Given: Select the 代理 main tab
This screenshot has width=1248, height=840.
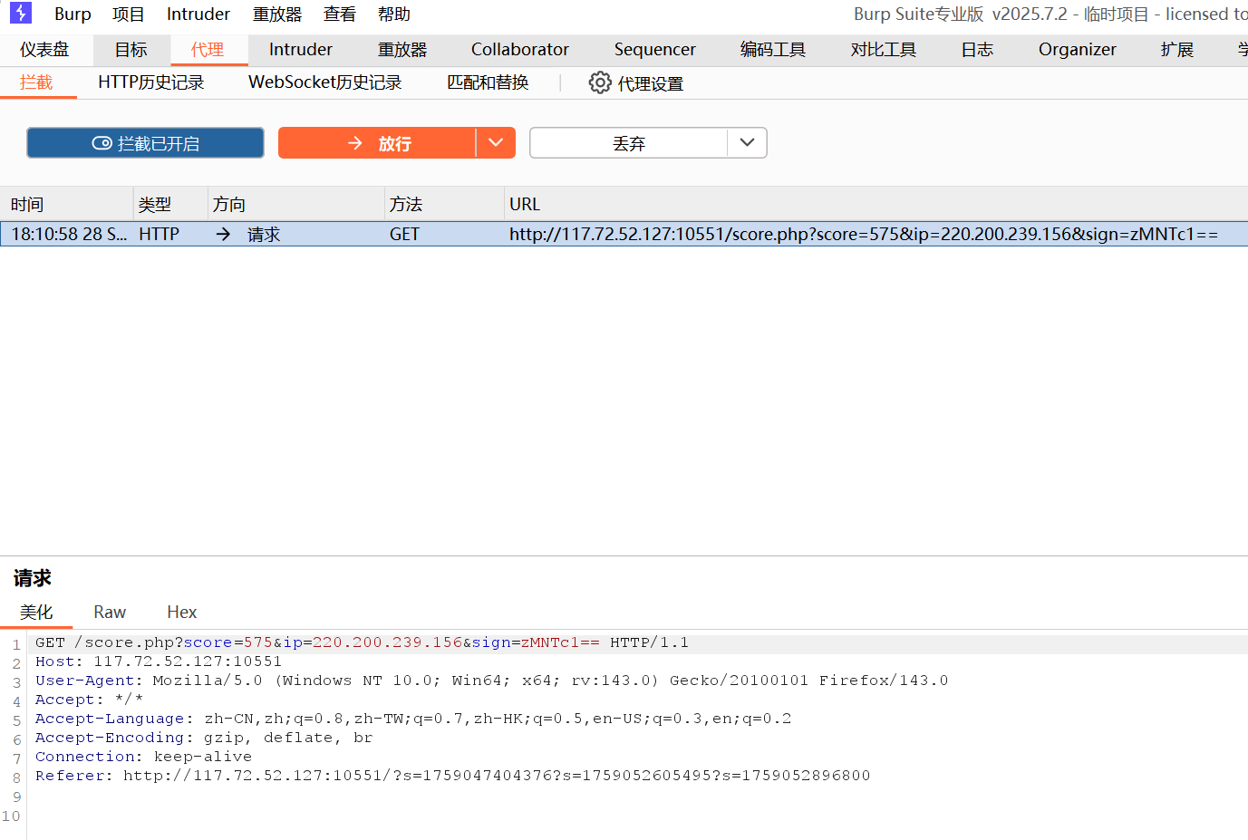Looking at the screenshot, I should pyautogui.click(x=208, y=50).
